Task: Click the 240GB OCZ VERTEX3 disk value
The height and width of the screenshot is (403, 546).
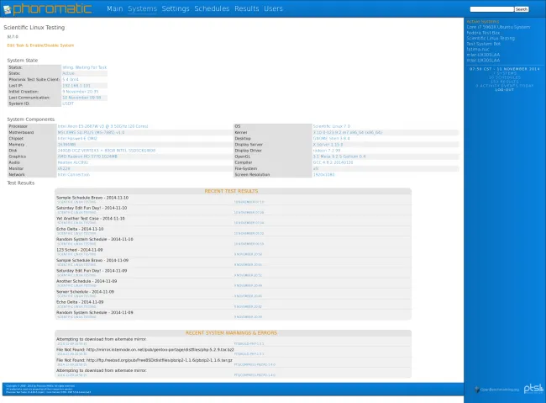Action: pyautogui.click(x=107, y=151)
